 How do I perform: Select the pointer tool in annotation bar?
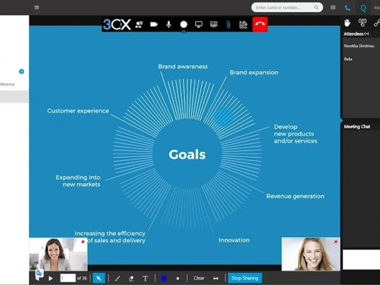(98, 278)
